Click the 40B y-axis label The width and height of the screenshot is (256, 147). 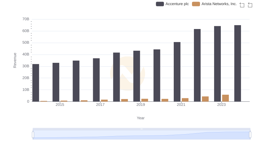point(26,54)
